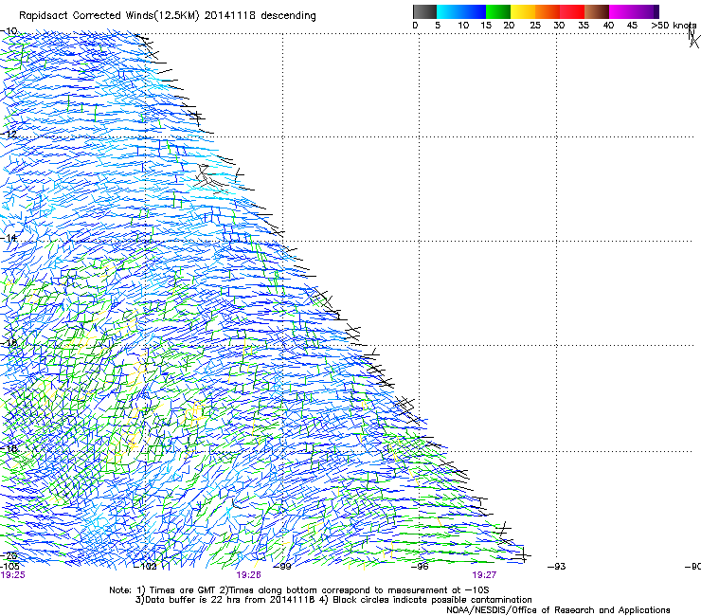
Task: Click the yellow 20-25 knots color band
Action: 523,11
